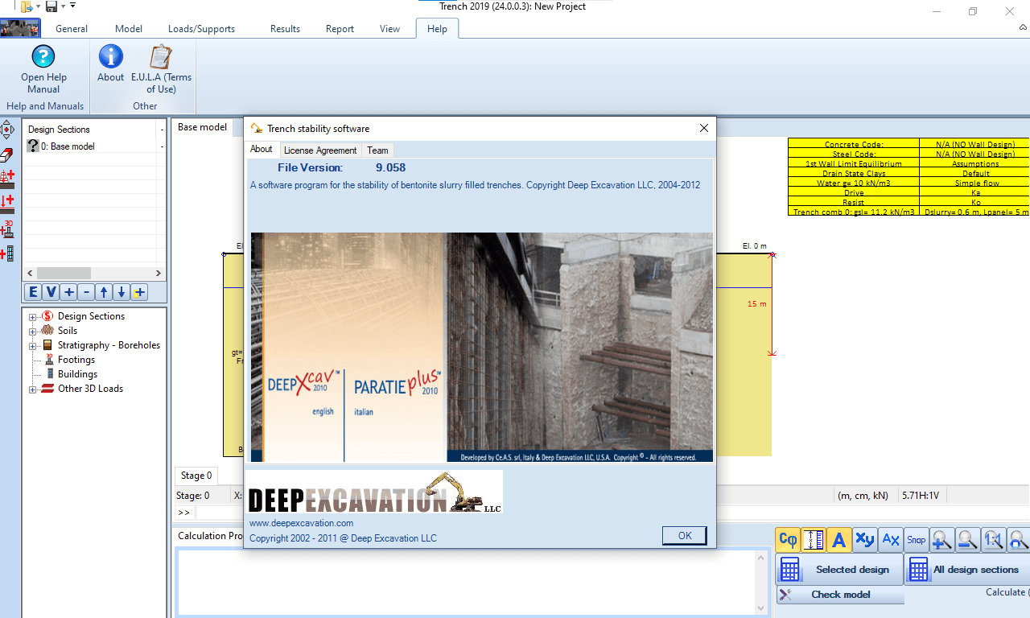Click the new file icon in title bar

tap(27, 6)
